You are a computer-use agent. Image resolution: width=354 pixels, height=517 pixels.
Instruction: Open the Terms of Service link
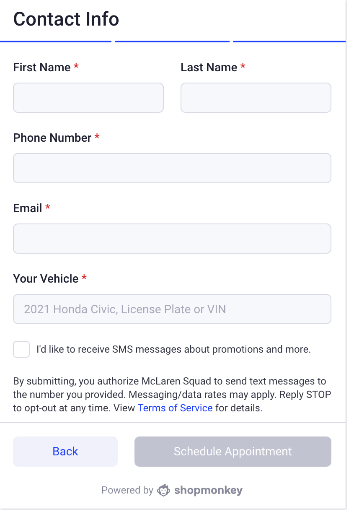(x=175, y=408)
